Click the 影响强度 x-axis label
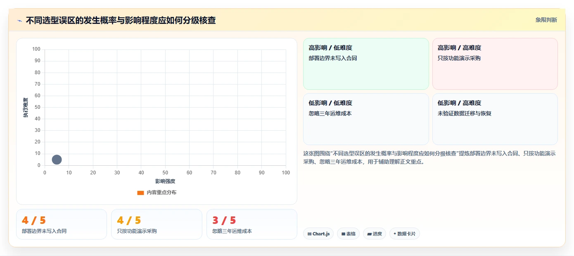The height and width of the screenshot is (256, 574). [165, 181]
